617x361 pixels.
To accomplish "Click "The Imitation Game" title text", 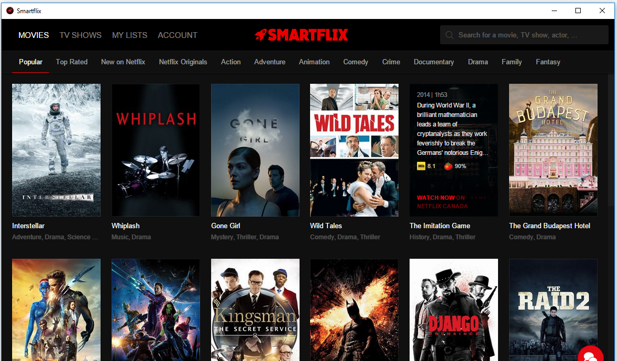I will pyautogui.click(x=440, y=226).
